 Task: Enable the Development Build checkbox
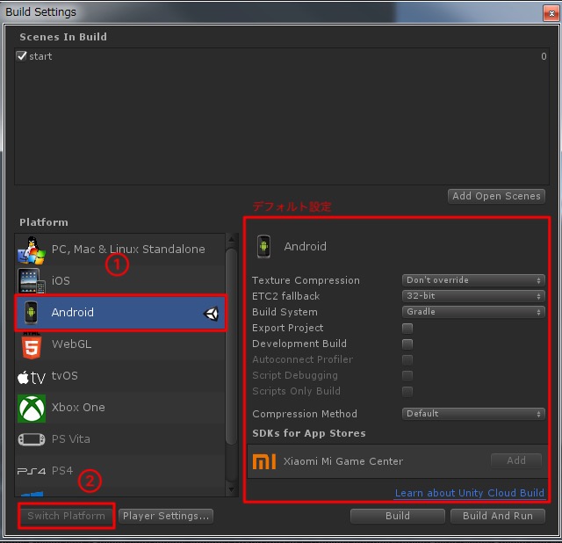[407, 344]
